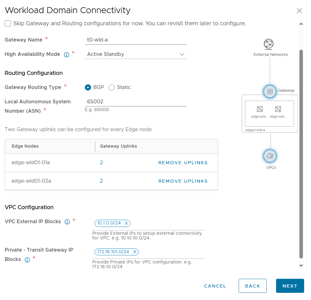Show info for Private Transit Gateway IP Blocks
This screenshot has height=300, width=311.
click(x=27, y=260)
